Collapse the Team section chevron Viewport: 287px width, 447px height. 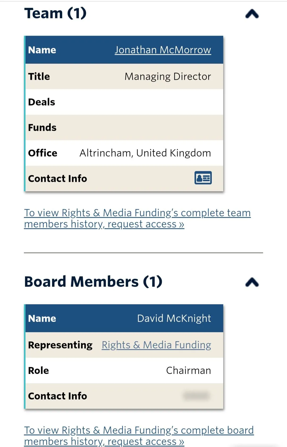pos(252,14)
